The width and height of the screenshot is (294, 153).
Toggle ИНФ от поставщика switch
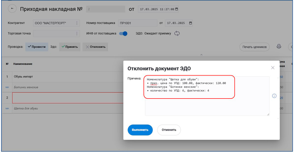pos(123,34)
